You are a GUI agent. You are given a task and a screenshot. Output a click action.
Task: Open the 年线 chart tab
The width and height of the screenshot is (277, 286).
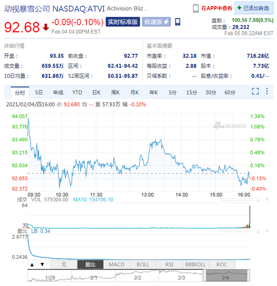pos(58,92)
